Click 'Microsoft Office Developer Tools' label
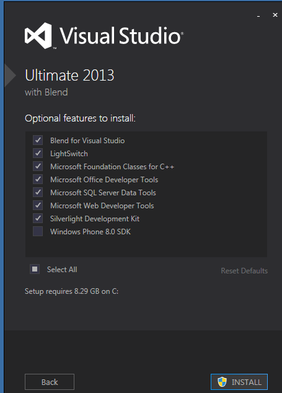Screen dimensions: 282x393 [104, 180]
